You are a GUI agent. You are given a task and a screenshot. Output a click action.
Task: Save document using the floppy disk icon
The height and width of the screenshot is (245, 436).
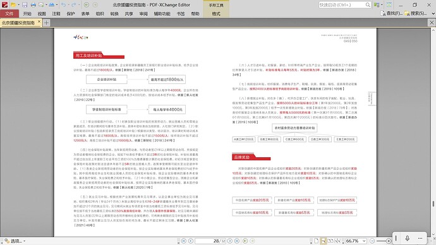[25, 4]
